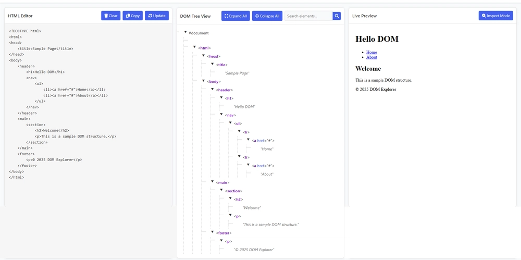Collapse the #document node arrow
This screenshot has width=521, height=260.
185,32
